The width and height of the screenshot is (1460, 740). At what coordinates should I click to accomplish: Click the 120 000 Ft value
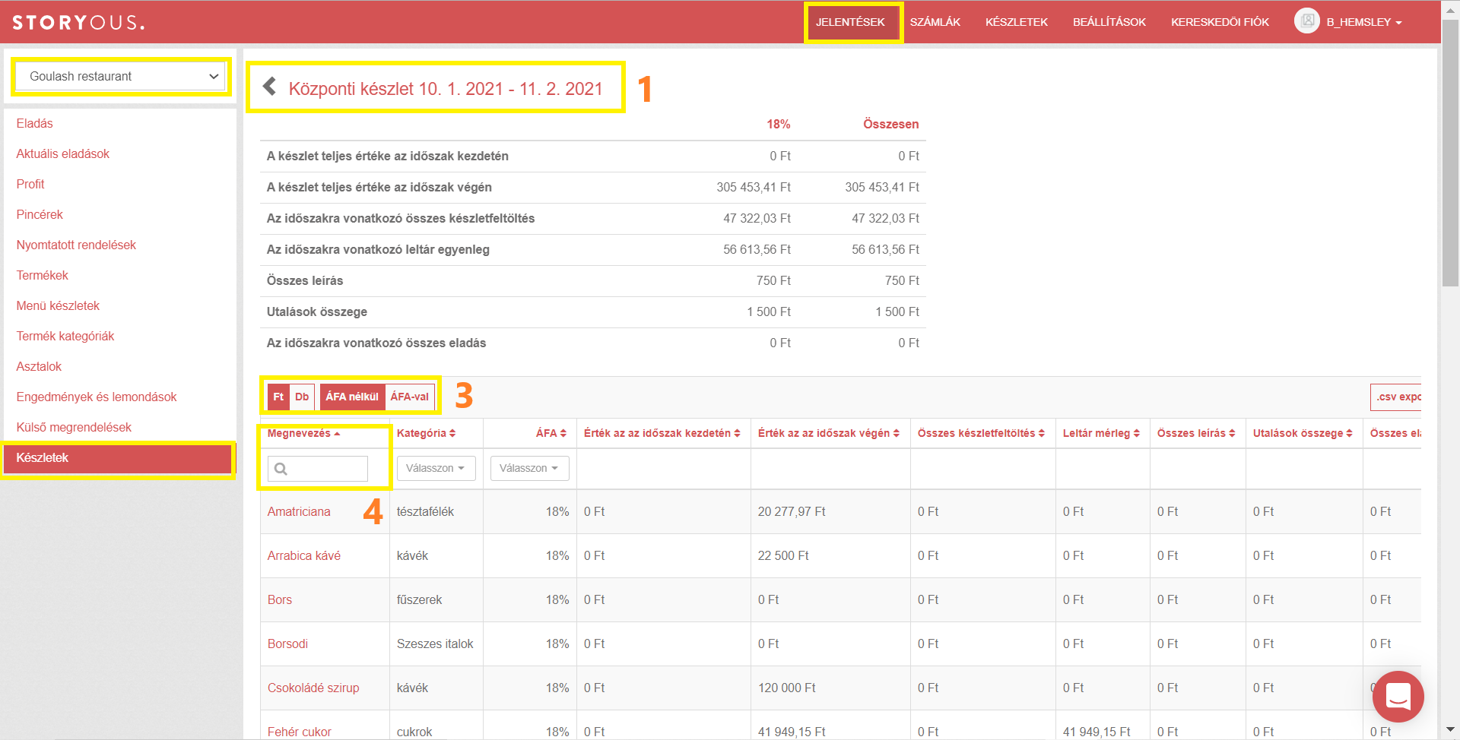[x=786, y=688]
